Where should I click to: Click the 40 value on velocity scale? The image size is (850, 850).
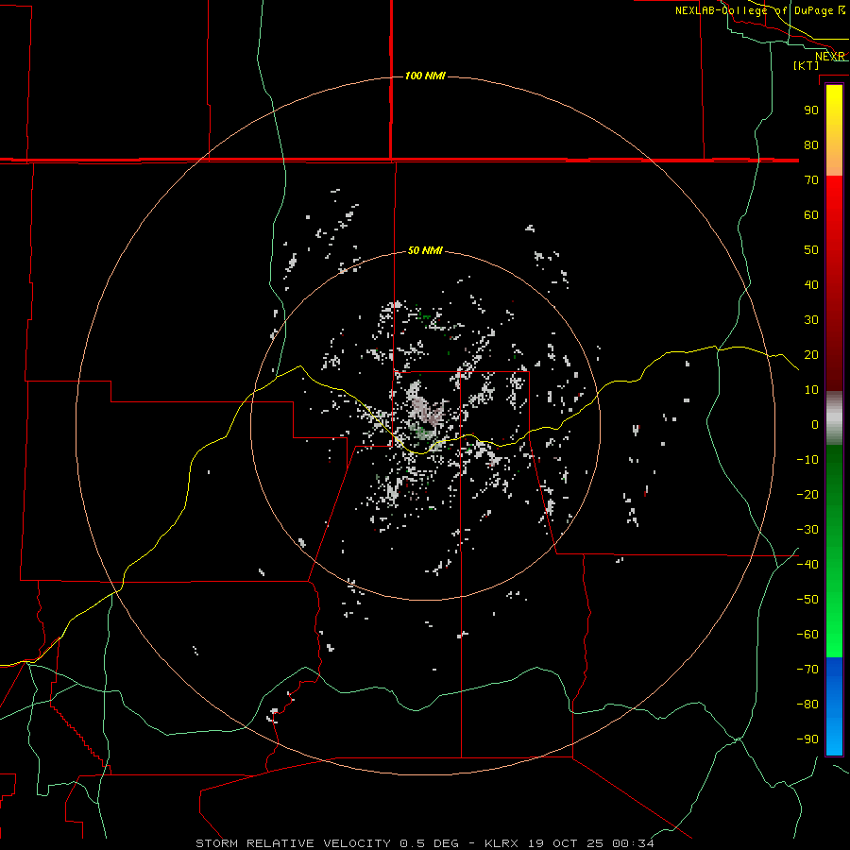click(x=811, y=285)
